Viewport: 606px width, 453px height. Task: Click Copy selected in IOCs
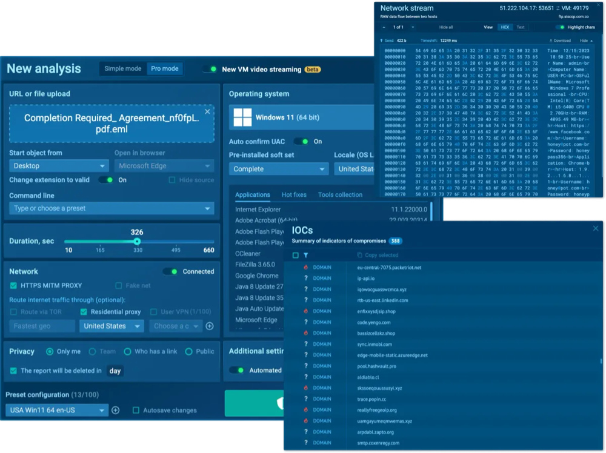click(381, 255)
